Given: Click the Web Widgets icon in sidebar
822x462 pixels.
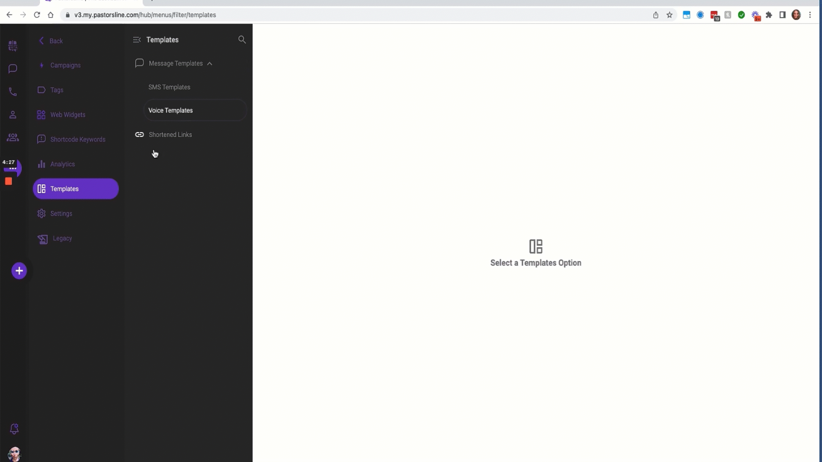Looking at the screenshot, I should point(42,115).
